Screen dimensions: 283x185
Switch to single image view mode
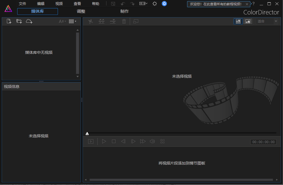point(248,21)
